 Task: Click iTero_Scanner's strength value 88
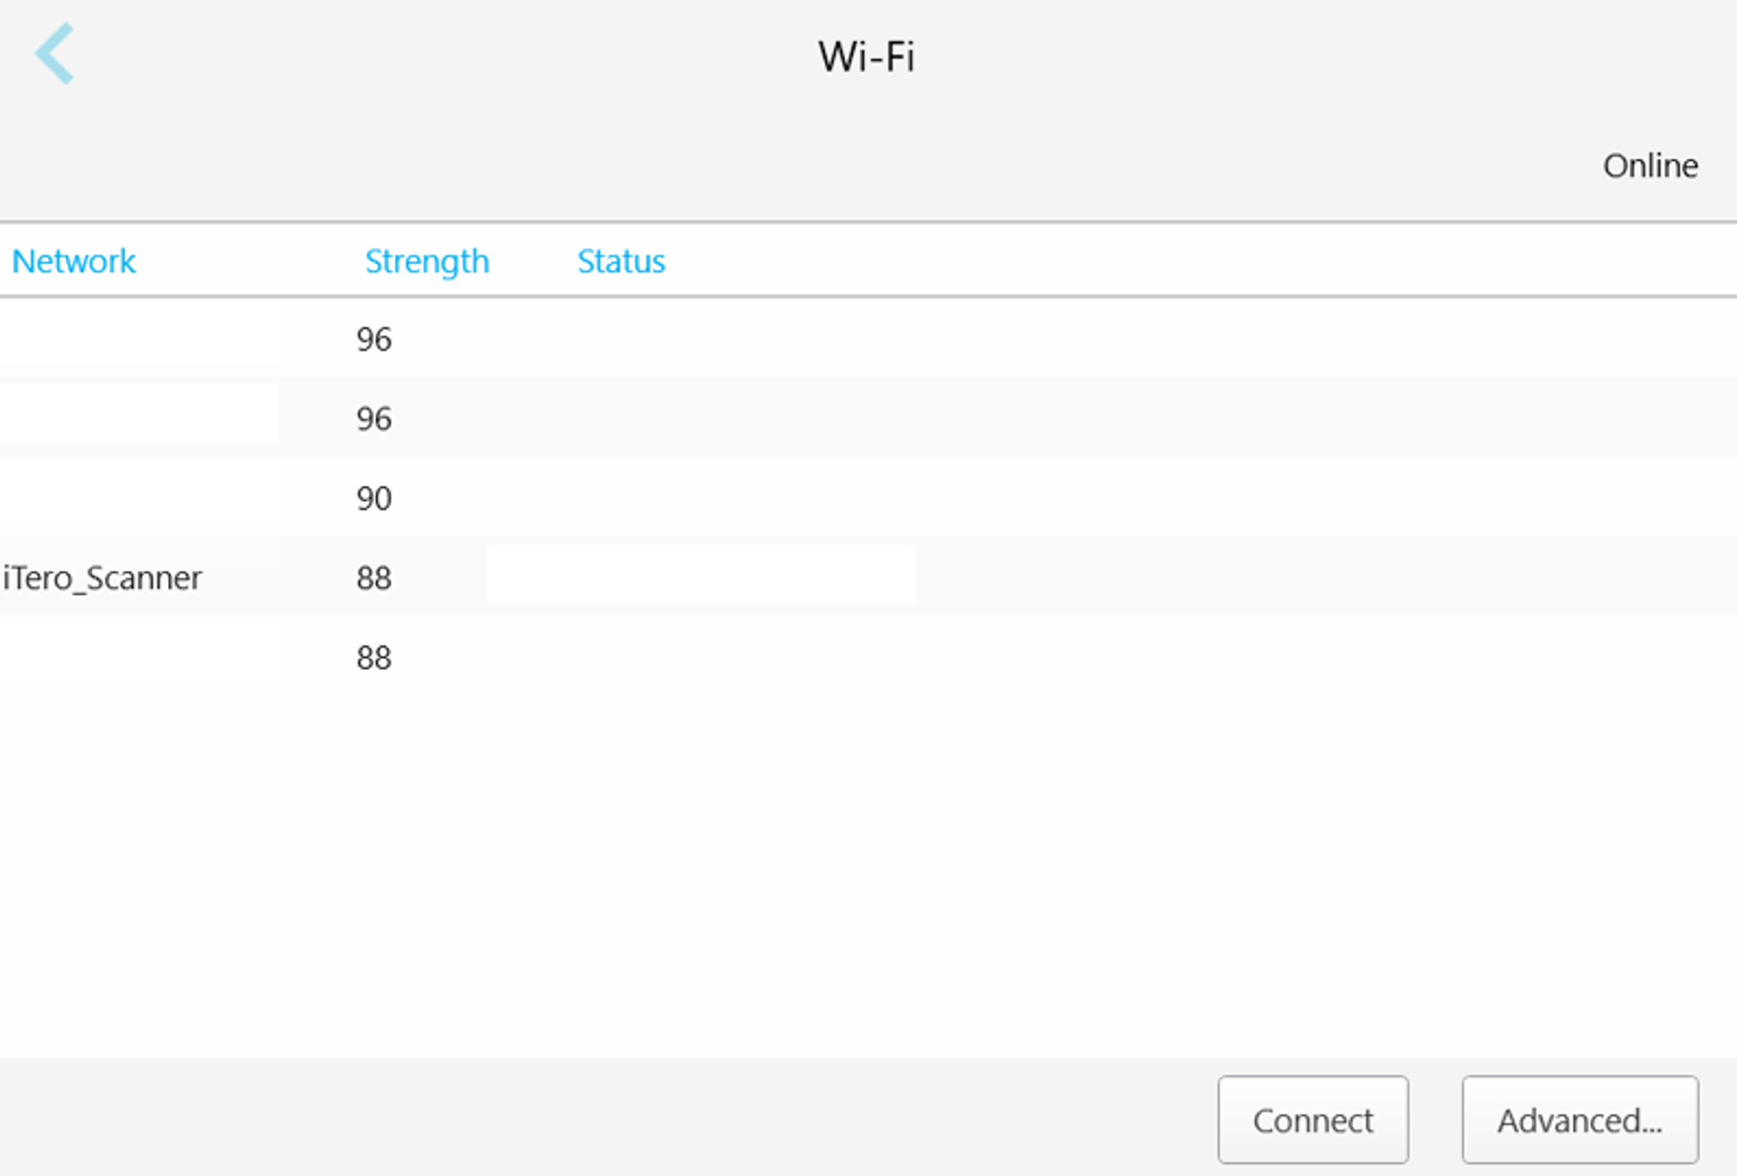[x=374, y=578]
